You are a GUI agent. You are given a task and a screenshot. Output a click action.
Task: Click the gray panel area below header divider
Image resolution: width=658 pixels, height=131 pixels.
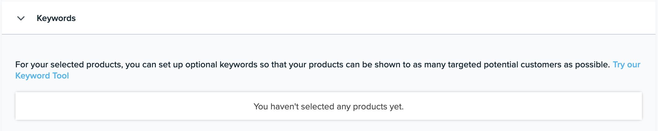tap(310, 46)
